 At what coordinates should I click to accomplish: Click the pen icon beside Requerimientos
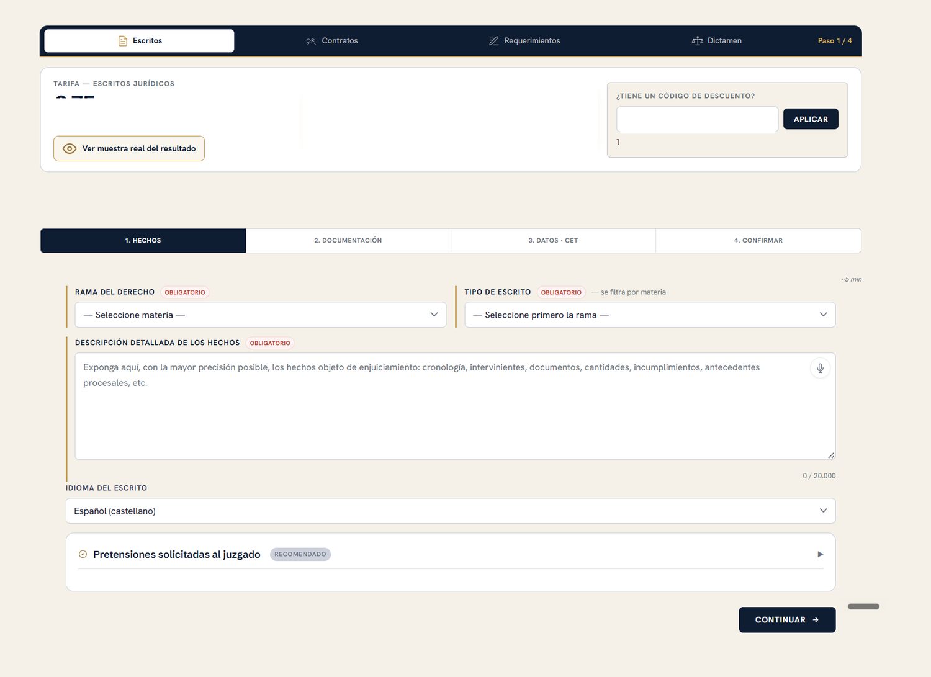(494, 41)
